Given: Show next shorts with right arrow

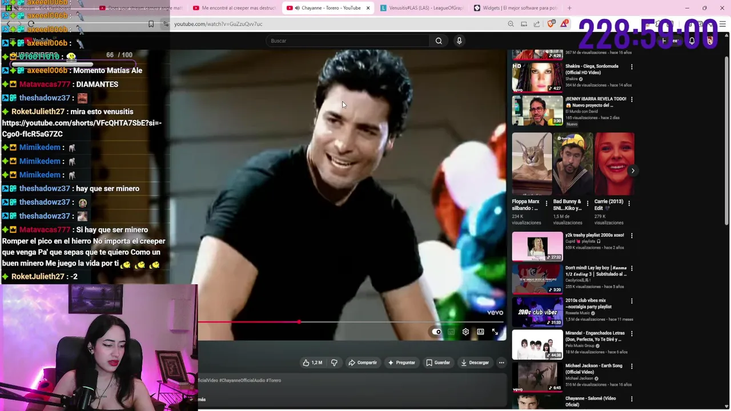Looking at the screenshot, I should [x=633, y=171].
